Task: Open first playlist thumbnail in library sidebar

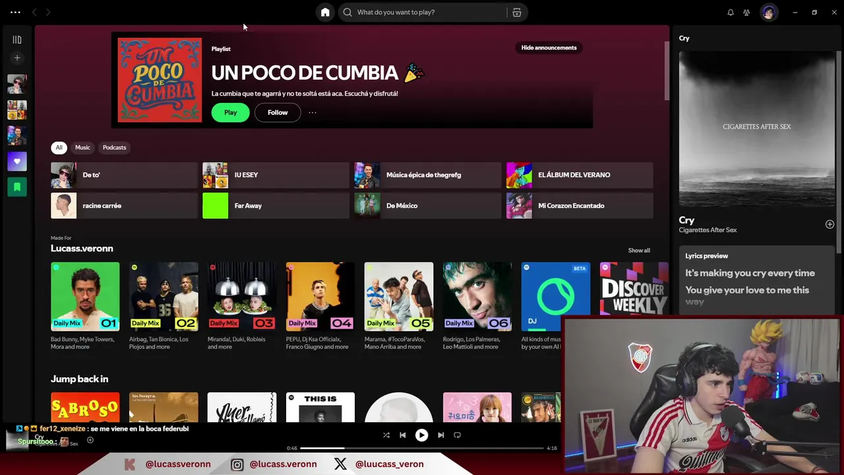Action: [x=17, y=84]
